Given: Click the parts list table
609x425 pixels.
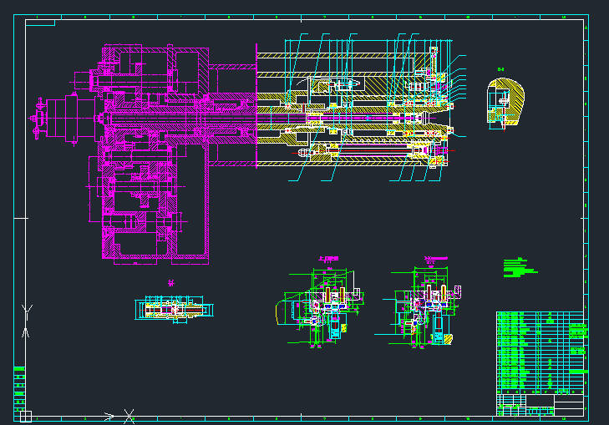Looking at the screenshot, I should click(x=540, y=351).
